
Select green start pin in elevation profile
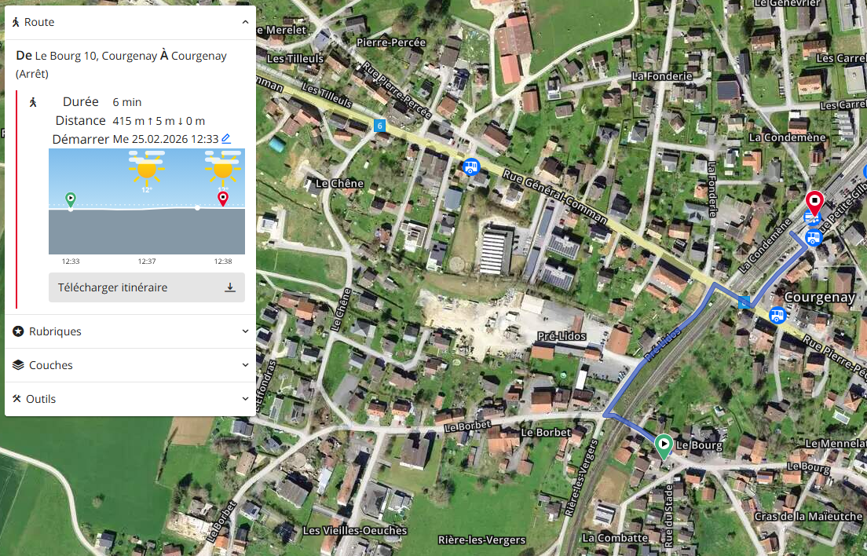(71, 199)
